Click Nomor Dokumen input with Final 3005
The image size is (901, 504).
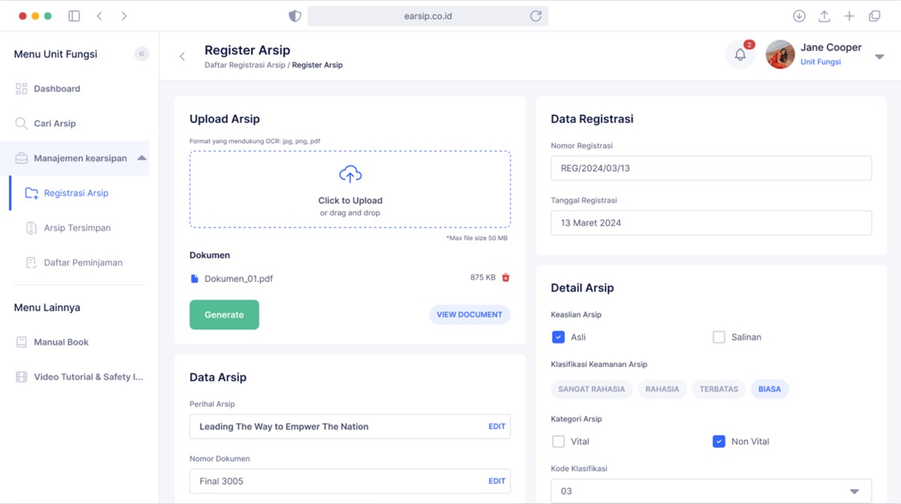coord(350,481)
